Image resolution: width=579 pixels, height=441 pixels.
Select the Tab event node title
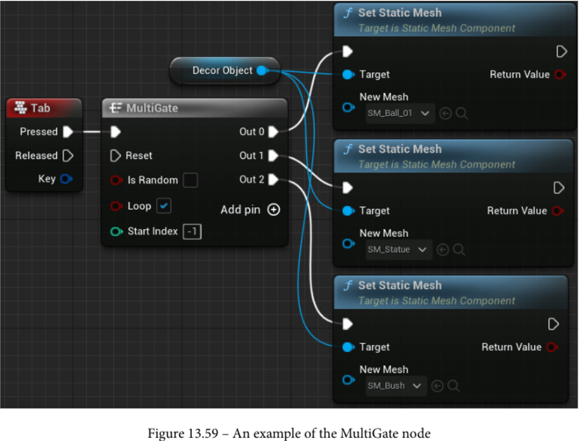coord(40,108)
